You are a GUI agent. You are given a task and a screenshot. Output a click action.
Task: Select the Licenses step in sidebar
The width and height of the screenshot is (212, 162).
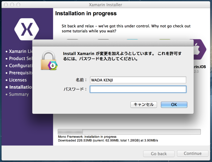[18, 80]
